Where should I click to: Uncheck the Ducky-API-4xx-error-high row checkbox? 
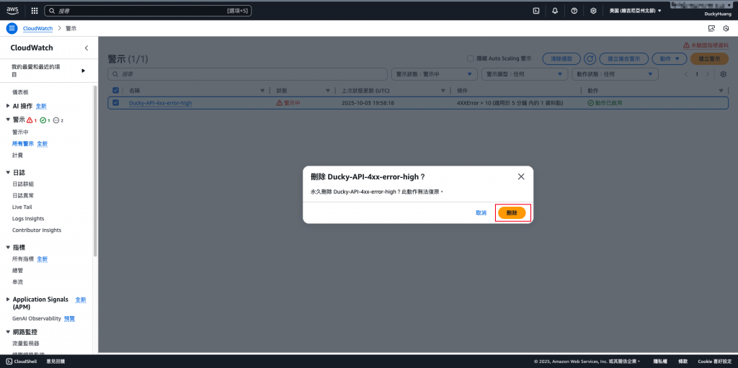coord(116,102)
